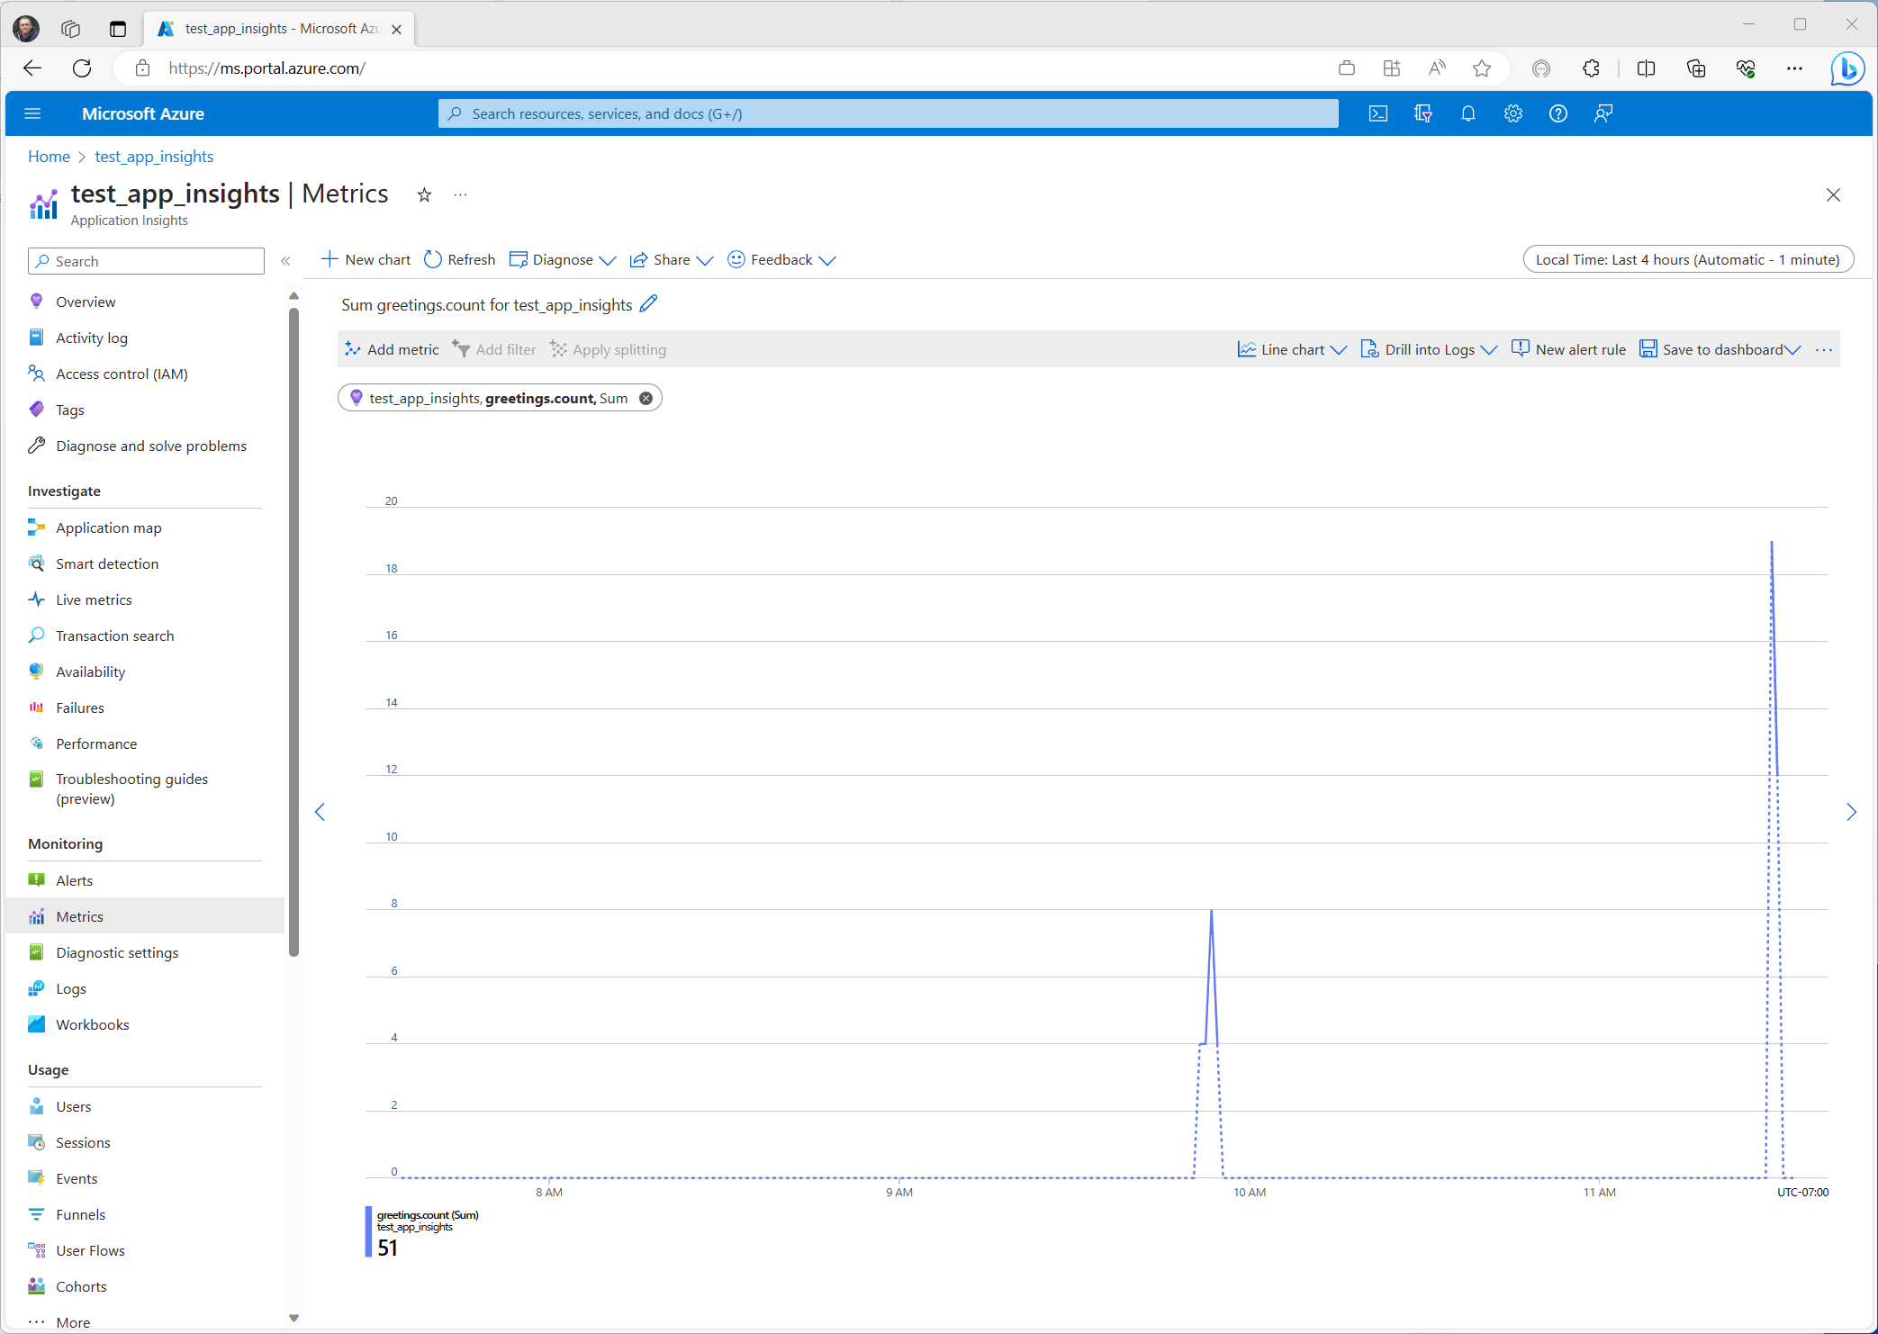Open the Azure portal hamburger menu
The image size is (1878, 1334).
point(32,113)
